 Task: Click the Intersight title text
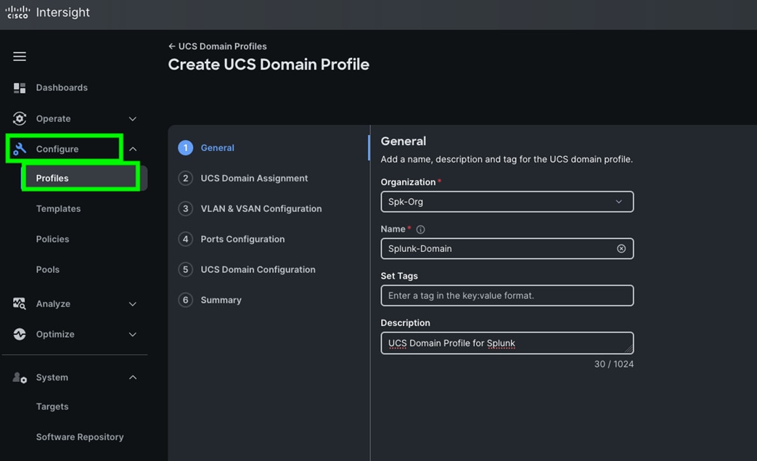coord(62,12)
